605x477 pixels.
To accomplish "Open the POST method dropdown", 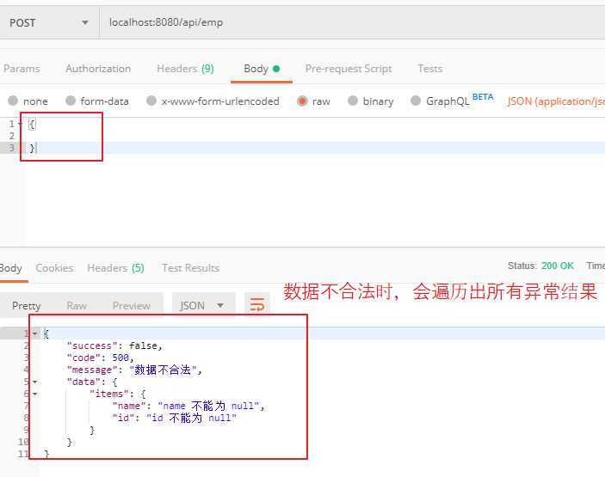I will point(49,22).
